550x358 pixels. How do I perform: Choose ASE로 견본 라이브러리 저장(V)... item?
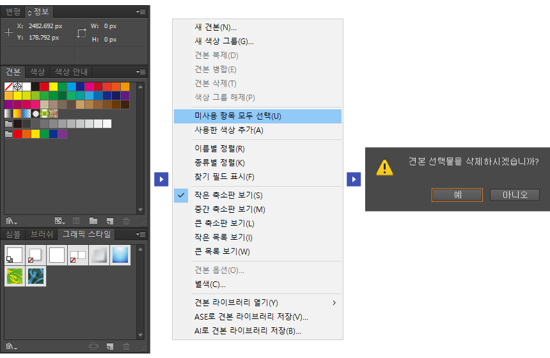point(258,316)
